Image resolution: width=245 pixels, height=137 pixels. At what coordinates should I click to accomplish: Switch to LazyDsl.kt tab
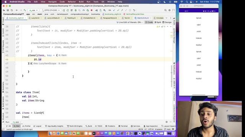point(35,18)
